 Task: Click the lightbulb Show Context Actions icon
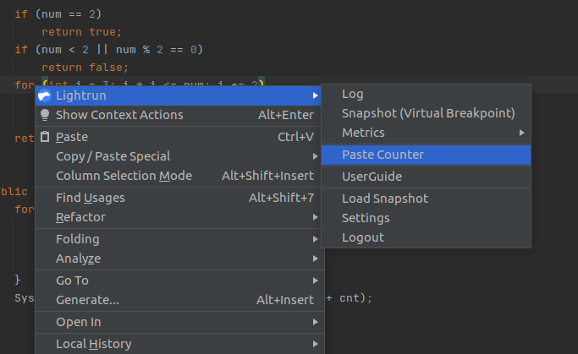click(x=45, y=115)
